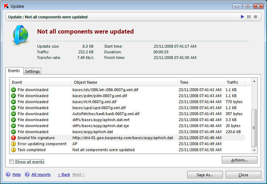Viewport: 267px width, 184px height.
Task: Click the < Back link
Action: click(x=64, y=174)
